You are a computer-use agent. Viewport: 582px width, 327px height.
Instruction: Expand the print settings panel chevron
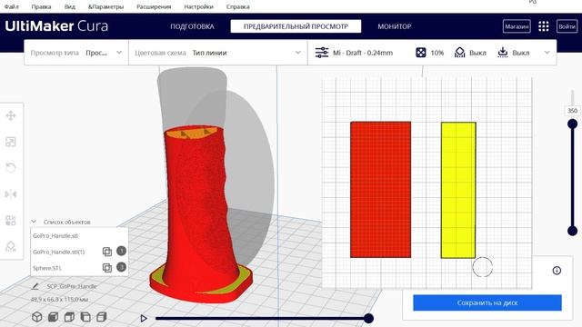547,53
